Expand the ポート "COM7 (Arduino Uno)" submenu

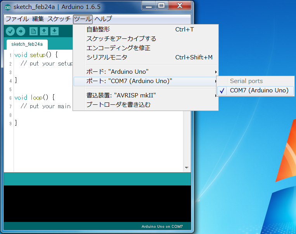(x=145, y=81)
